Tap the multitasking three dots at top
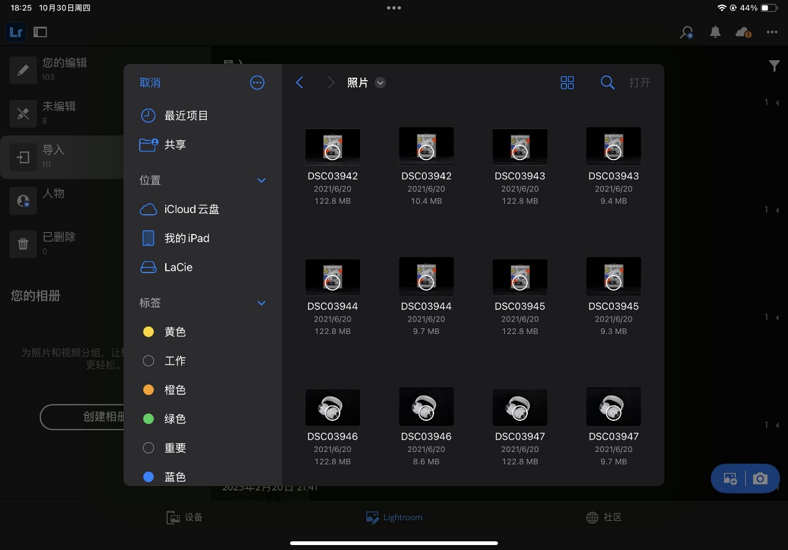The image size is (788, 550). point(394,8)
